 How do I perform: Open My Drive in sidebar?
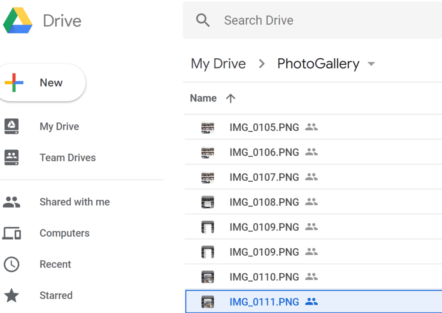tap(59, 126)
